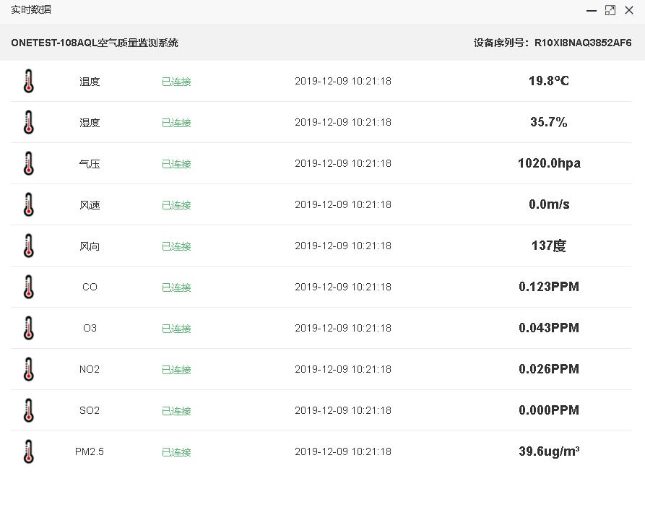Click the PM2.5 row thermometer icon
Image resolution: width=645 pixels, height=528 pixels.
29,451
